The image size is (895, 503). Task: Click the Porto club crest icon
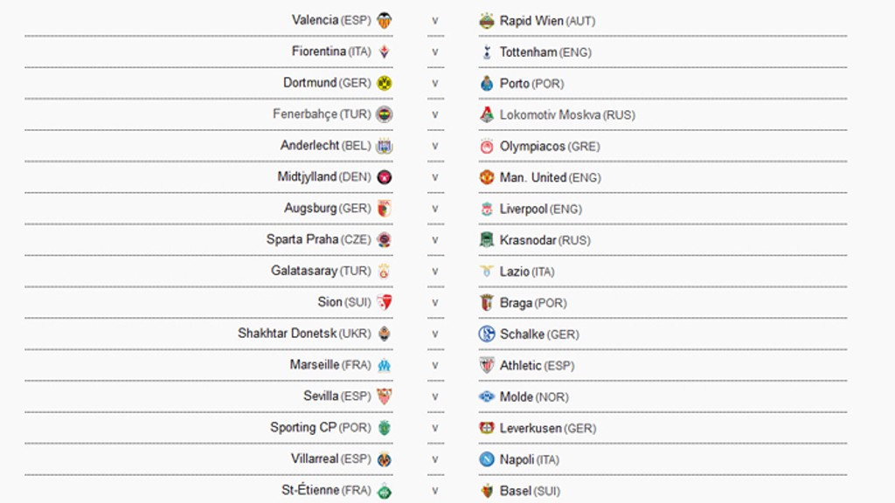pos(487,83)
